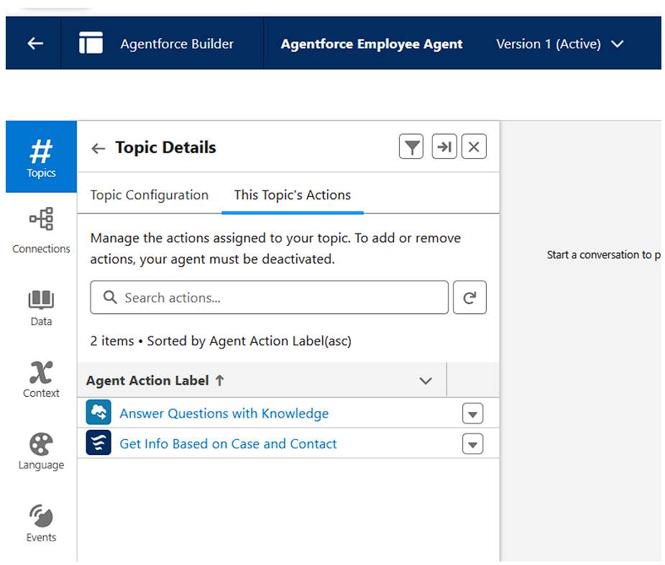Focus the Search actions field
This screenshot has width=665, height=565.
[x=270, y=298]
